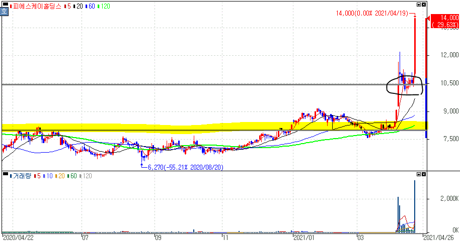Click the 14,000 high price annotation dated 2021/04/19

[x=372, y=13]
